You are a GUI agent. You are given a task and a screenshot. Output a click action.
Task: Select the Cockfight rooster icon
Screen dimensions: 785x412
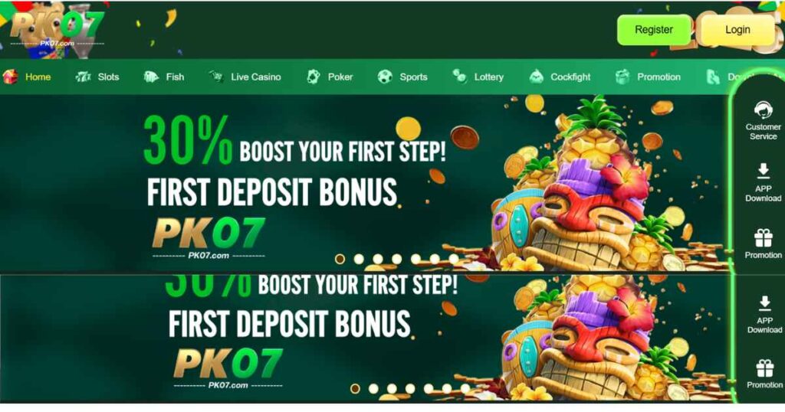click(536, 77)
